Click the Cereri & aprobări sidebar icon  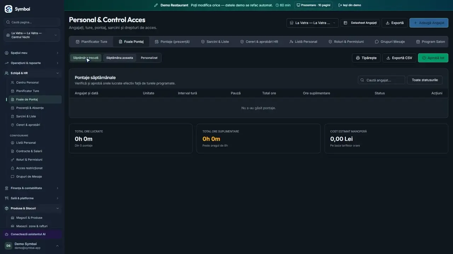pos(13,125)
